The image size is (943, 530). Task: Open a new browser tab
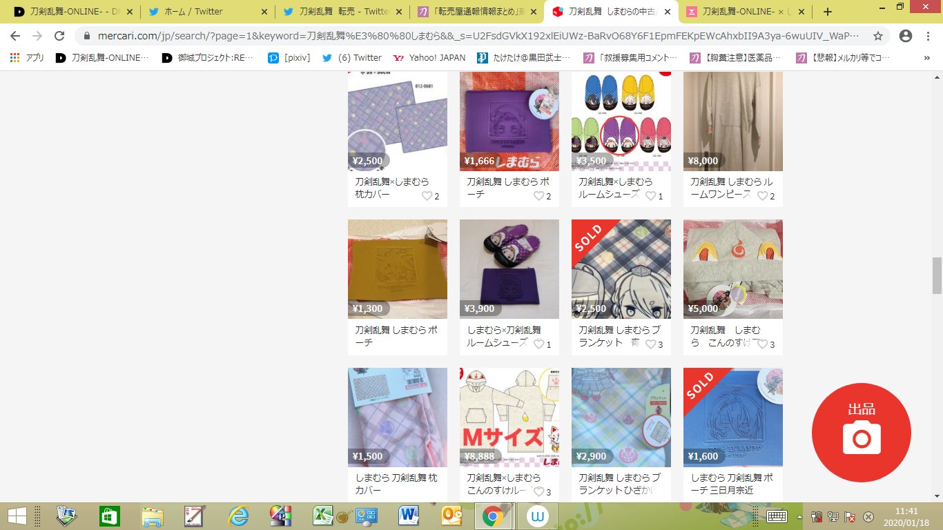pyautogui.click(x=828, y=12)
